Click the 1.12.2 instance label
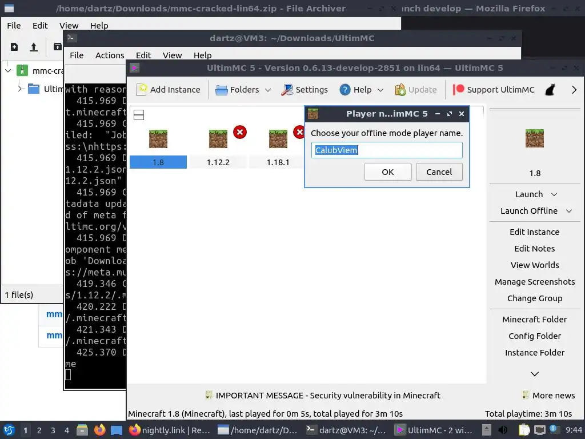 pyautogui.click(x=218, y=162)
